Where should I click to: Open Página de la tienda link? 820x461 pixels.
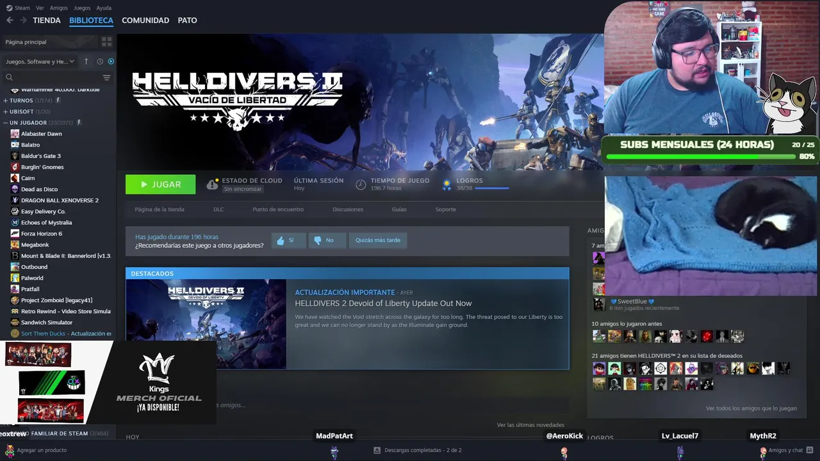160,209
